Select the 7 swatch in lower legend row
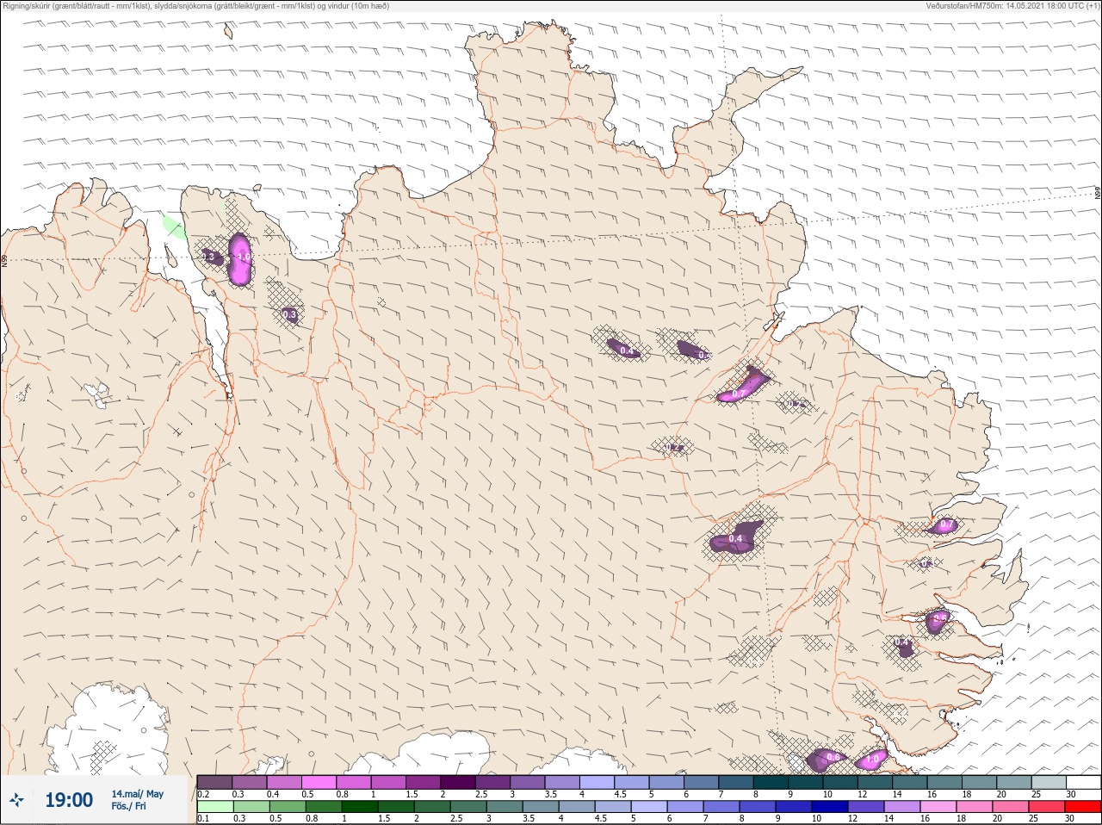The image size is (1102, 825). tap(721, 807)
